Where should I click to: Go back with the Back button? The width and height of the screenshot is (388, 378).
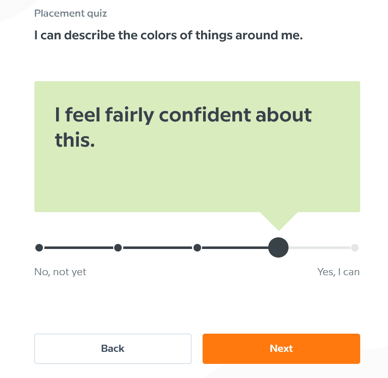113,349
